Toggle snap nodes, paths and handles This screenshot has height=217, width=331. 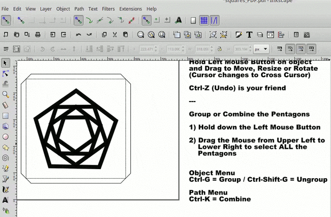78,20
